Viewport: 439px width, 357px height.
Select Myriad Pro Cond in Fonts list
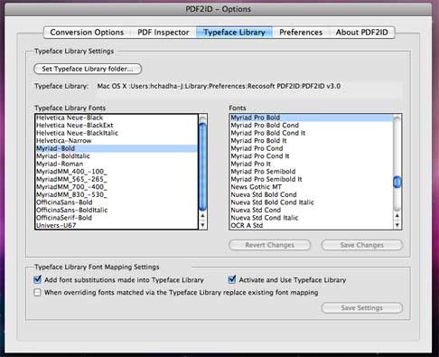click(x=311, y=148)
